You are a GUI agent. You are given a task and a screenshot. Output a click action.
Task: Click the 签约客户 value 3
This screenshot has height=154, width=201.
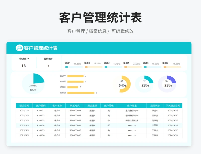[48, 66]
